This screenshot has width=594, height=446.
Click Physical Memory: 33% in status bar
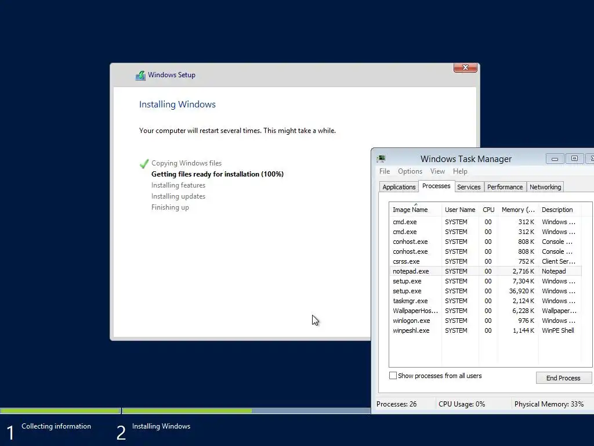click(x=549, y=404)
